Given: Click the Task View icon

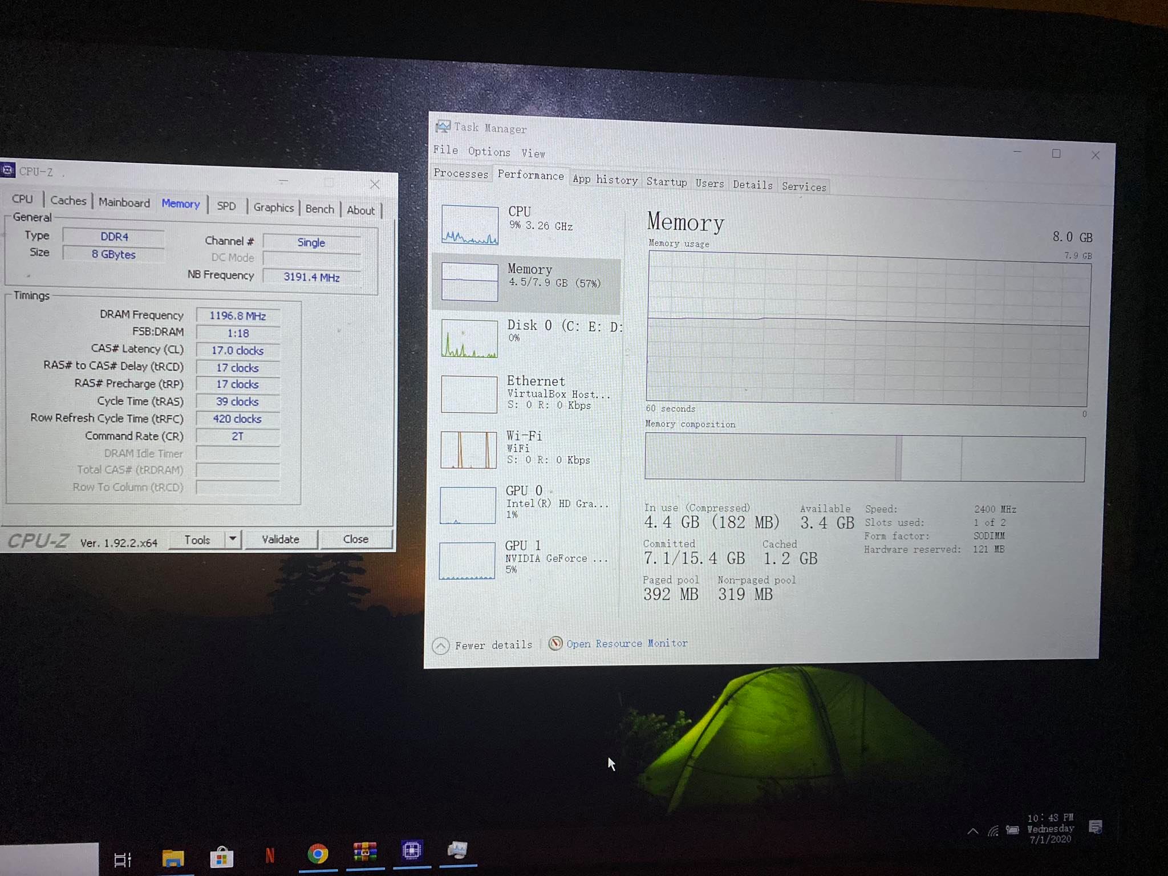Looking at the screenshot, I should tap(123, 859).
